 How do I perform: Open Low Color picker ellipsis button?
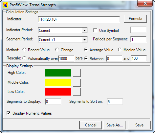point(77,92)
